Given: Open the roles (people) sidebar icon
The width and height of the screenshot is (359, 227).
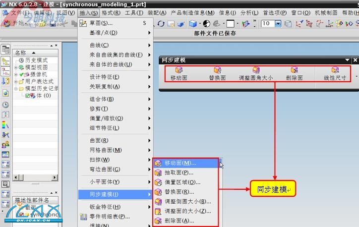Looking at the screenshot, I should click(x=5, y=145).
